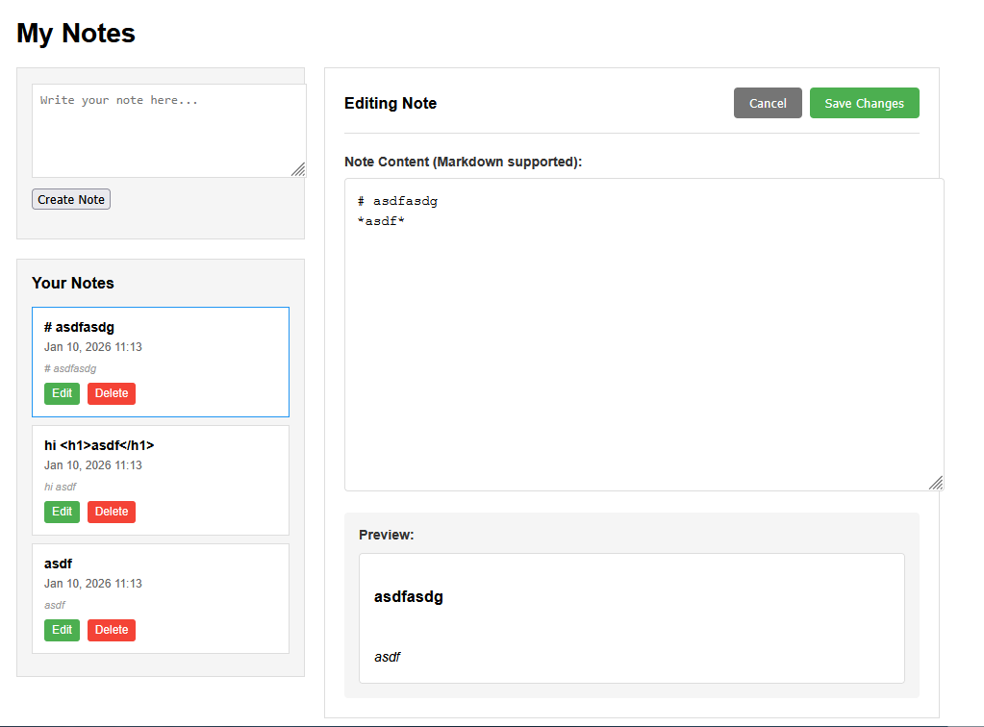Image resolution: width=984 pixels, height=727 pixels.
Task: Delete the '# asdfasdg' note
Action: [x=112, y=393]
